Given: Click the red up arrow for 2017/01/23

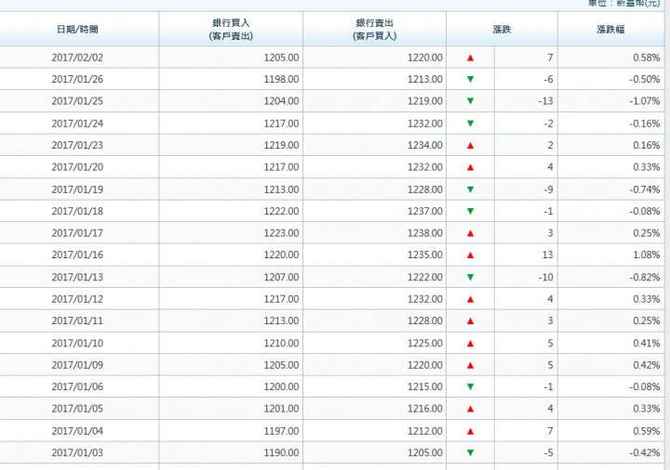Looking at the screenshot, I should 471,145.
